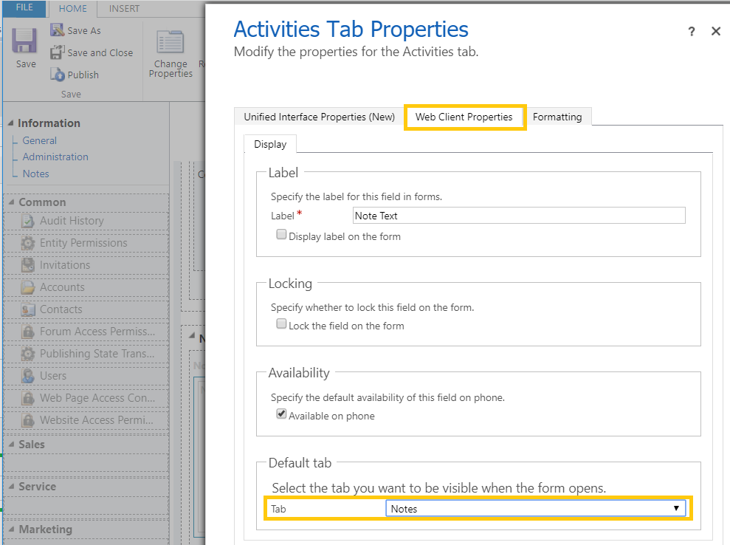This screenshot has width=730, height=545.
Task: Collapse the Common section
Action: 11,202
